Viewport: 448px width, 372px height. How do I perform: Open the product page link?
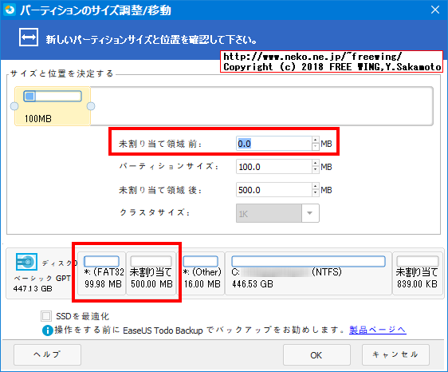pyautogui.click(x=377, y=330)
